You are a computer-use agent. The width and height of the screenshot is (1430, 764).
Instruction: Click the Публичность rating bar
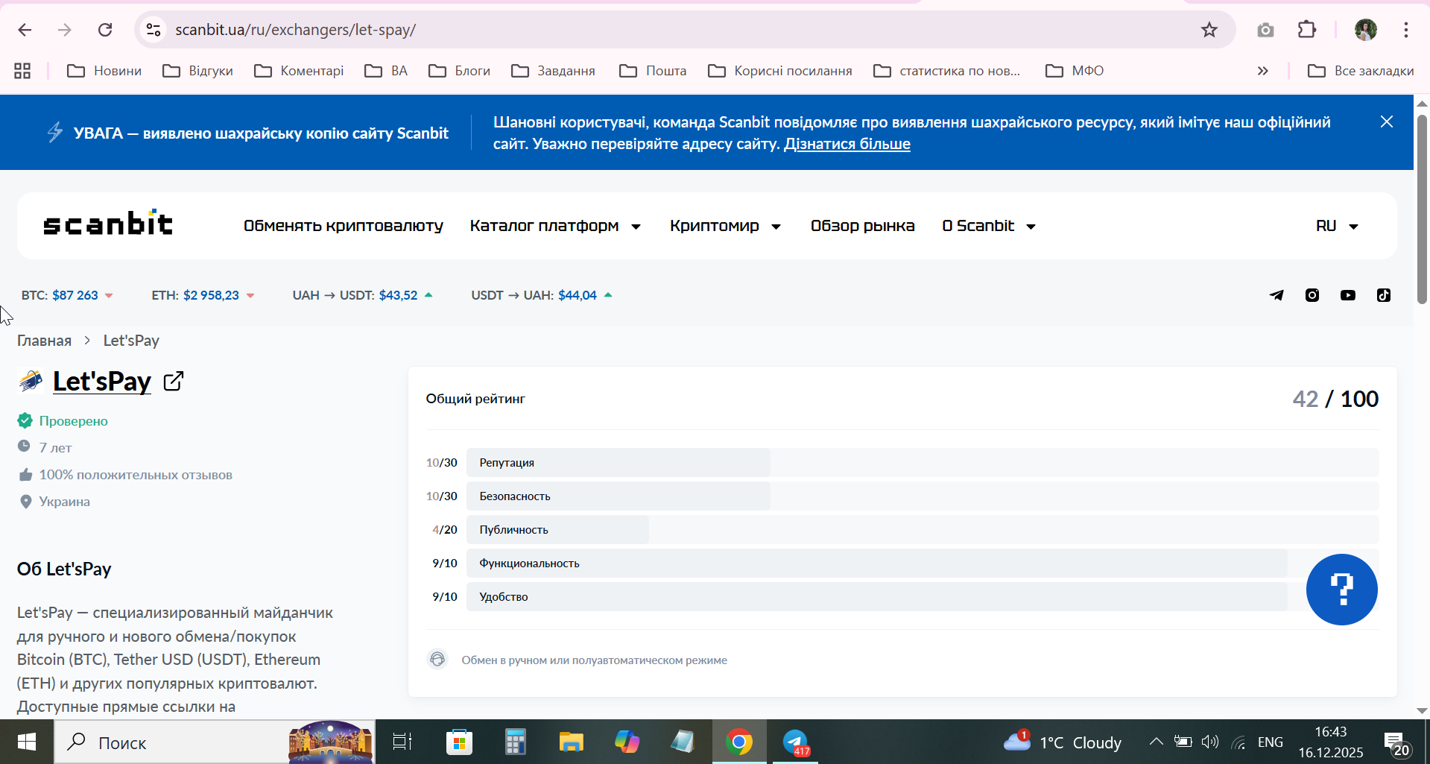coord(923,530)
